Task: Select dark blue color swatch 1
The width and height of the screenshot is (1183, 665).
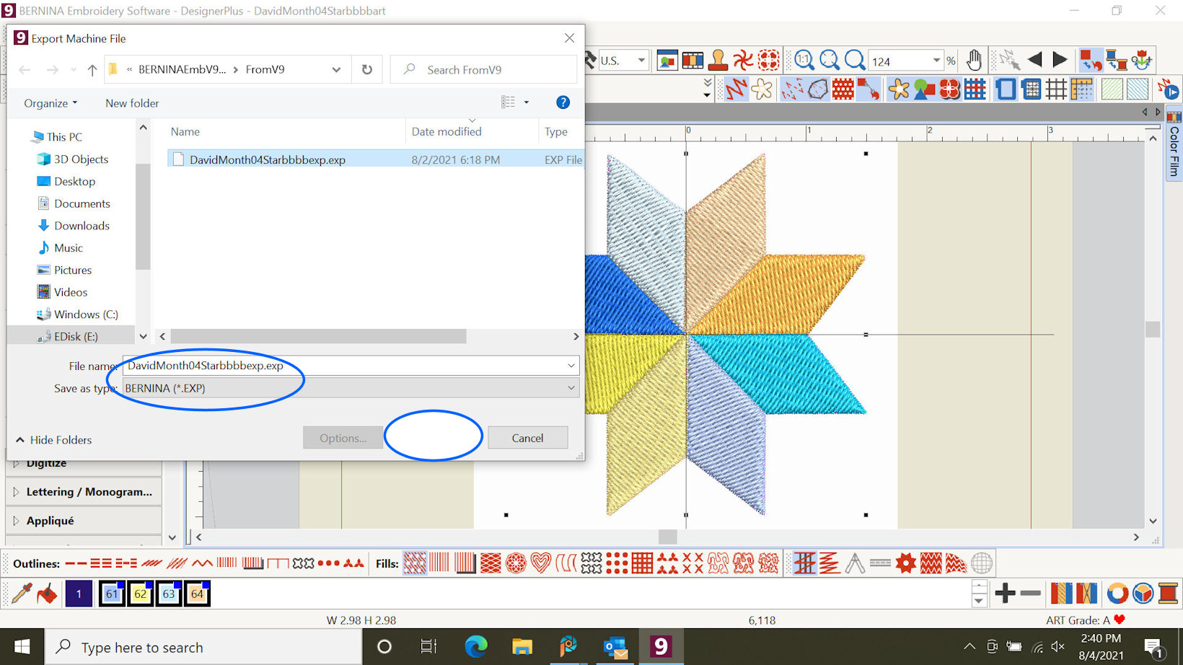Action: [79, 594]
